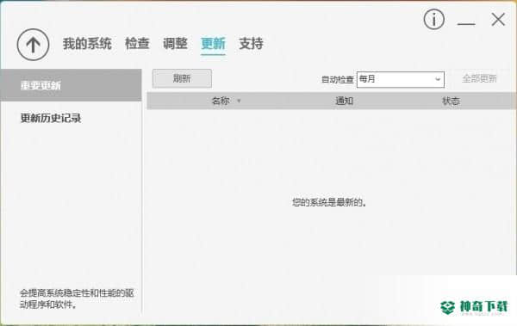Expand the 自动检查 每月 dropdown
This screenshot has height=326, width=517.
tap(401, 79)
